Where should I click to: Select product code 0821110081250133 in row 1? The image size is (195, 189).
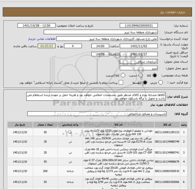[x=167, y=132]
